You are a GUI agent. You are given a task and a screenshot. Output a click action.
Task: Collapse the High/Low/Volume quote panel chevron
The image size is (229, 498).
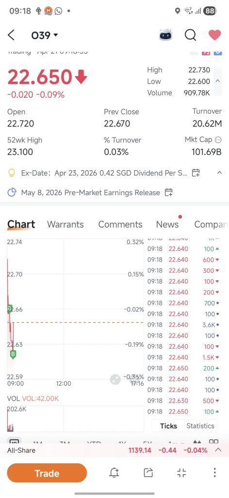point(217,81)
